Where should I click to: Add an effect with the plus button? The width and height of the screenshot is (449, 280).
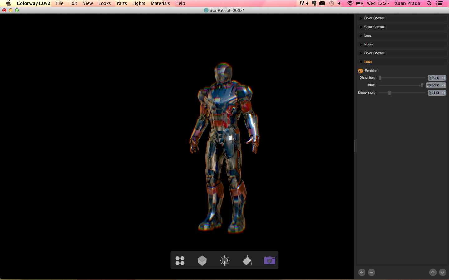(362, 272)
